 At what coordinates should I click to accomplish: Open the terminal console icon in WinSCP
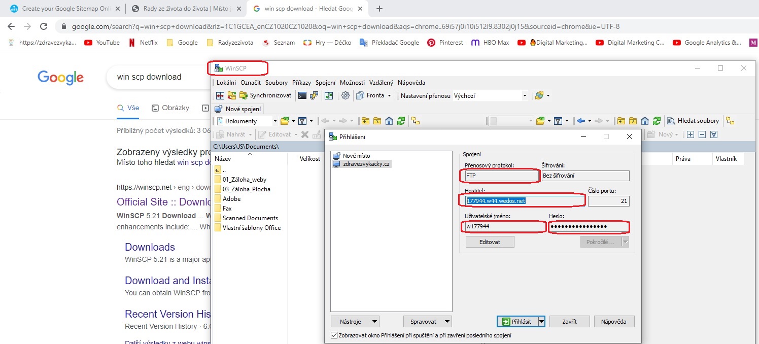[302, 95]
